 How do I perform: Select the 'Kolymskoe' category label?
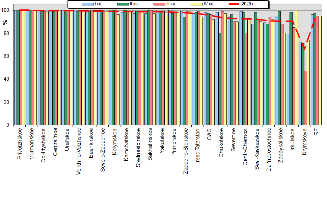114,142
